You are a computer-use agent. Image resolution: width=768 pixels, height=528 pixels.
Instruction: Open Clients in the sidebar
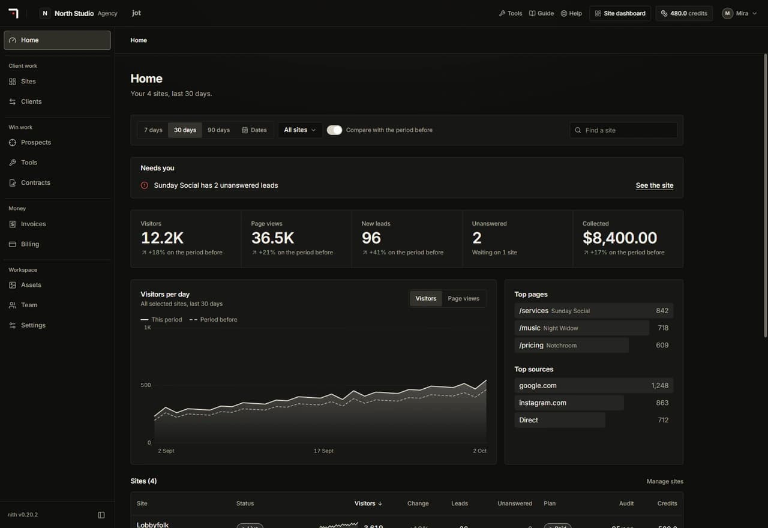(x=58, y=102)
